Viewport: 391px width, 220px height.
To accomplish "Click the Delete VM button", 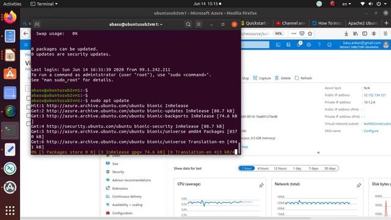I will coord(283,78).
